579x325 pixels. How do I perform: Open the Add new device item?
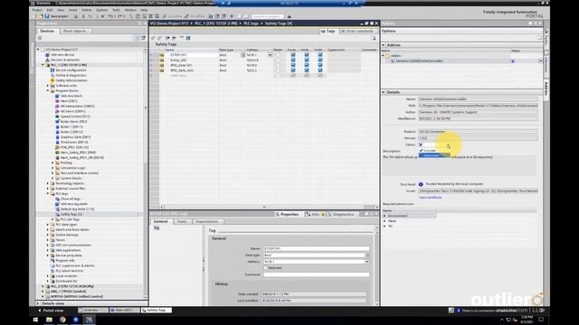coord(62,54)
